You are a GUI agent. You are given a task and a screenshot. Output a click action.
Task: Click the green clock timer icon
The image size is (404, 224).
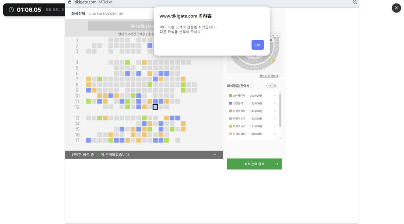[x=11, y=9]
